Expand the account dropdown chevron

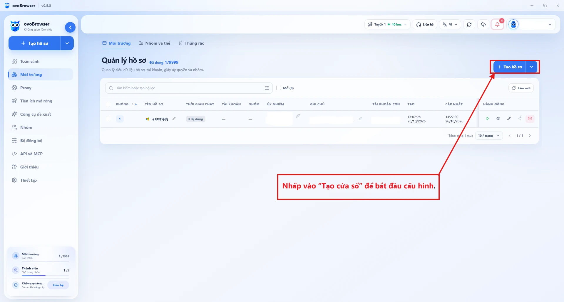tap(550, 24)
